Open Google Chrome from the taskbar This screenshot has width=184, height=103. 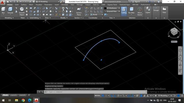23,100
